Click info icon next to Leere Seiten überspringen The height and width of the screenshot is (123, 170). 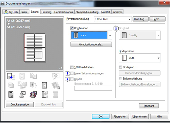(67, 73)
